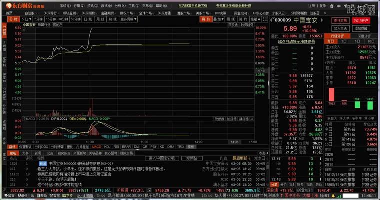Screen dimensions: 380x200
Task: Open 收起 dropdown in news panel
Action: pyautogui.click(x=263, y=153)
